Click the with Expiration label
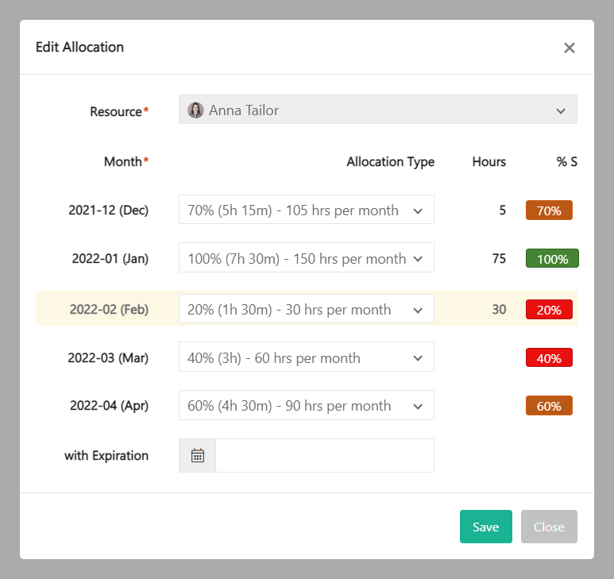Image resolution: width=614 pixels, height=579 pixels. coord(106,456)
